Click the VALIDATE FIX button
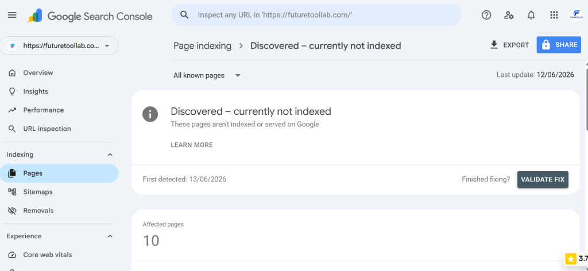Screen dimensions: 588x271 click(543, 180)
